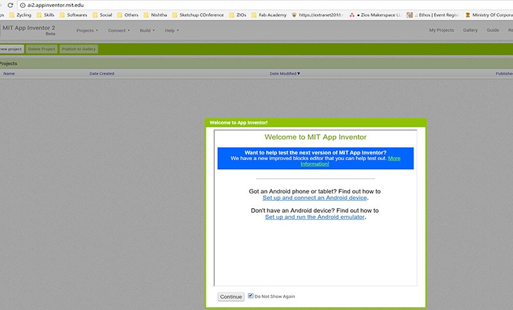Click the new project button
Screen dimensions: 513x310
click(11, 49)
